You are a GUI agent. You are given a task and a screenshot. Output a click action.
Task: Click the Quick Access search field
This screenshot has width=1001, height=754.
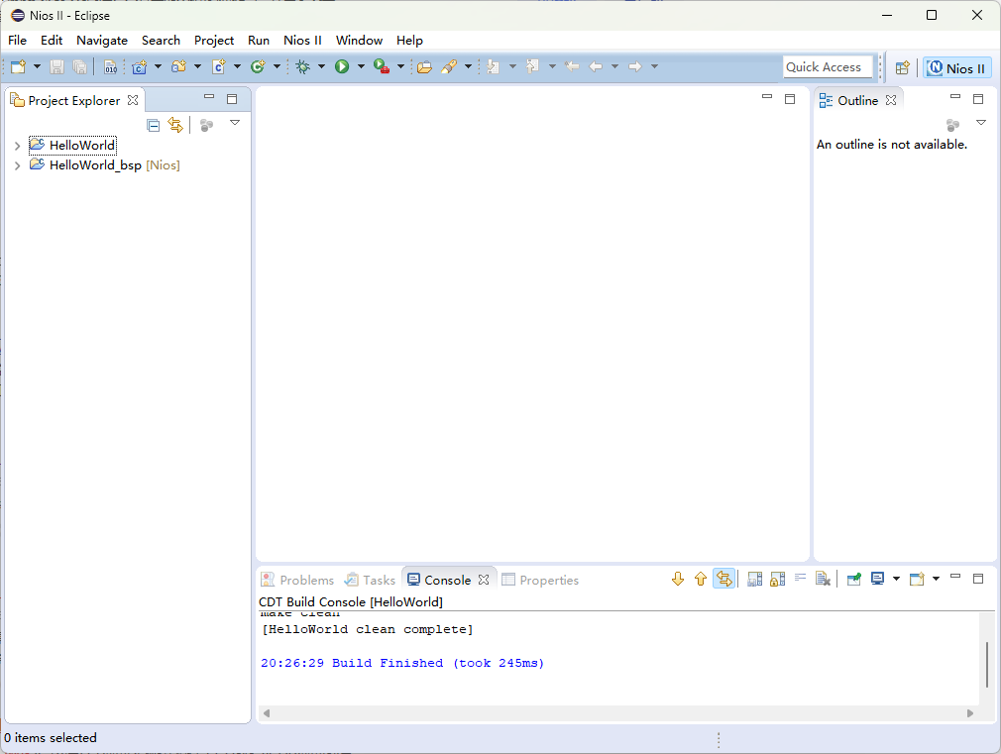click(828, 67)
